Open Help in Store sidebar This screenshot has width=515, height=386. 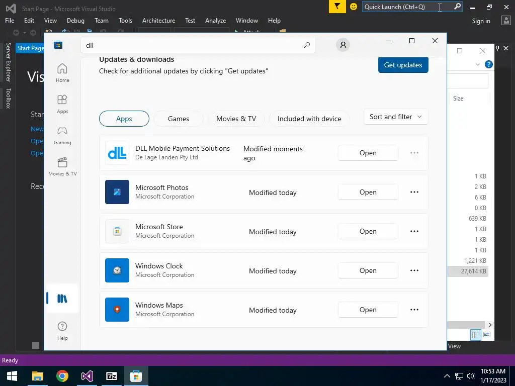[62, 331]
